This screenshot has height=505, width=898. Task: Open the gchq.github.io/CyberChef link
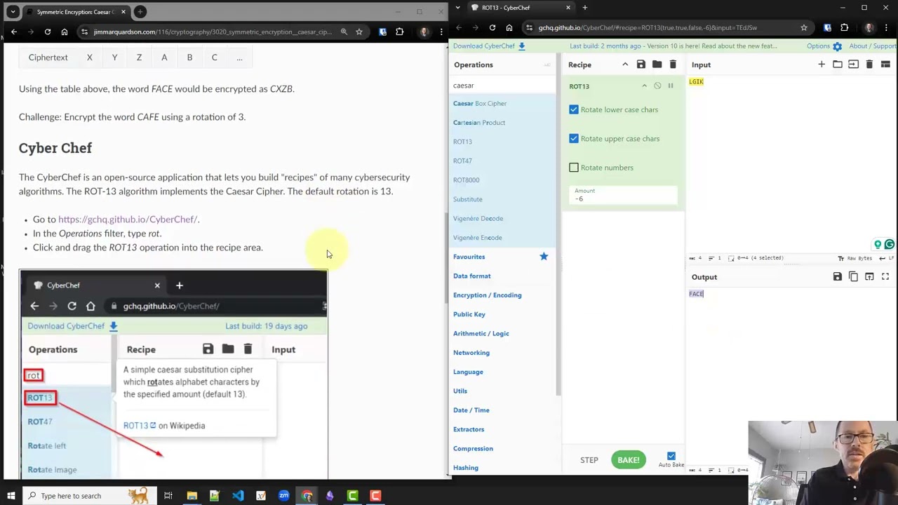coord(128,220)
